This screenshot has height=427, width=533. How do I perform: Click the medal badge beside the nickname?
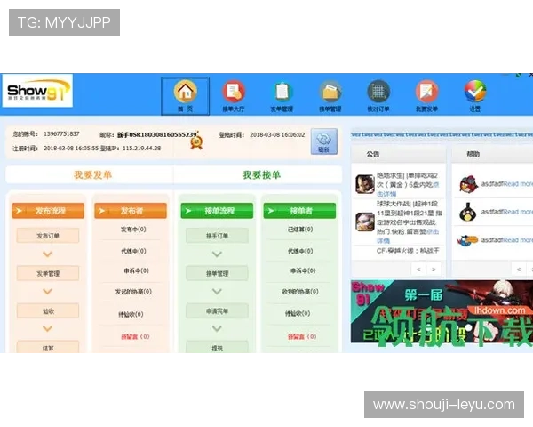pos(196,142)
